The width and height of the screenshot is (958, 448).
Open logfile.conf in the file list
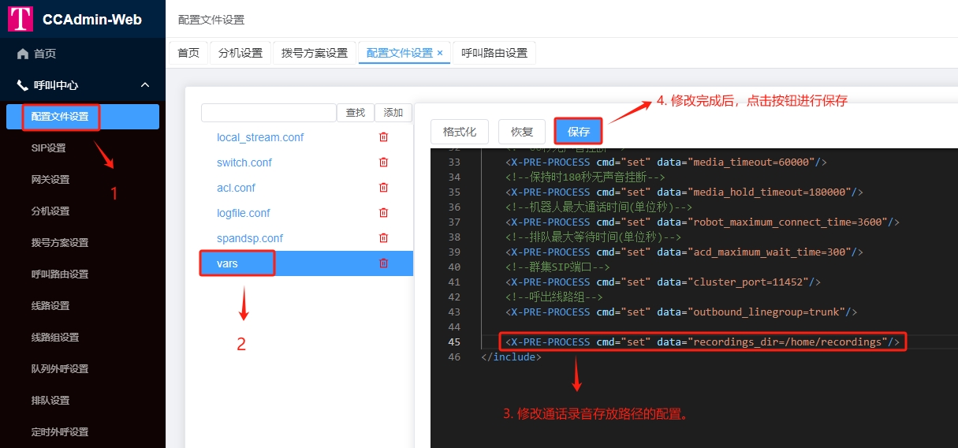click(244, 213)
